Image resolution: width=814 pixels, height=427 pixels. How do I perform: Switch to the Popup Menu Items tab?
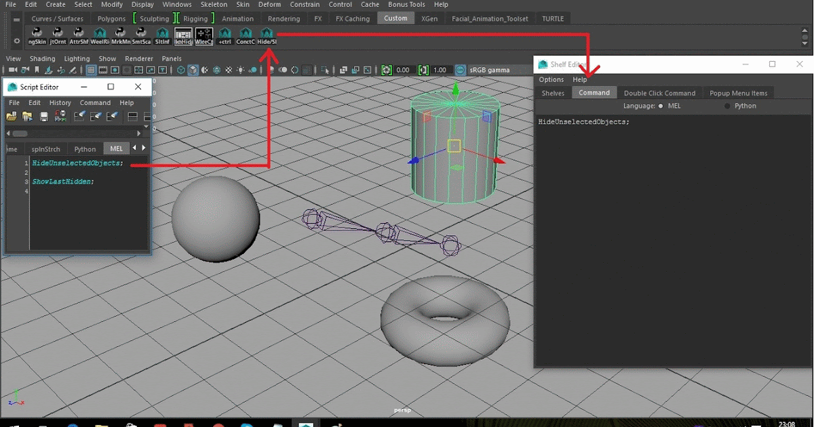738,92
